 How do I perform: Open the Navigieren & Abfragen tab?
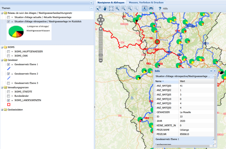coord(111,2)
